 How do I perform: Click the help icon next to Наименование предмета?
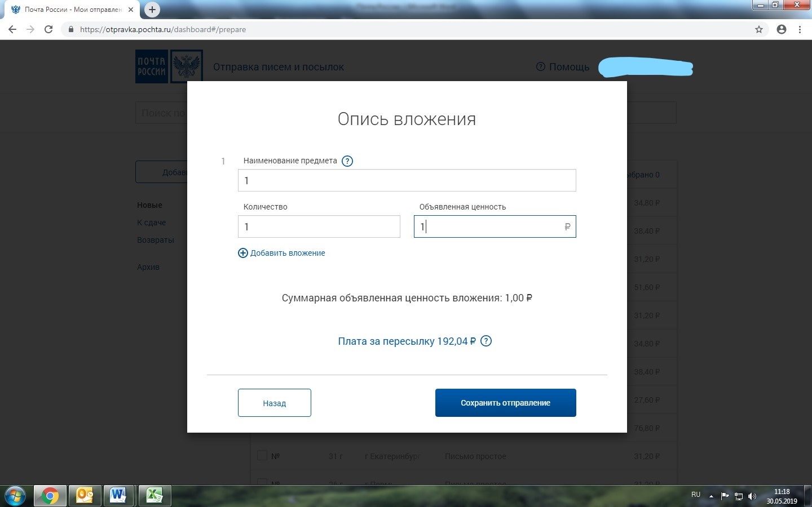click(x=347, y=161)
